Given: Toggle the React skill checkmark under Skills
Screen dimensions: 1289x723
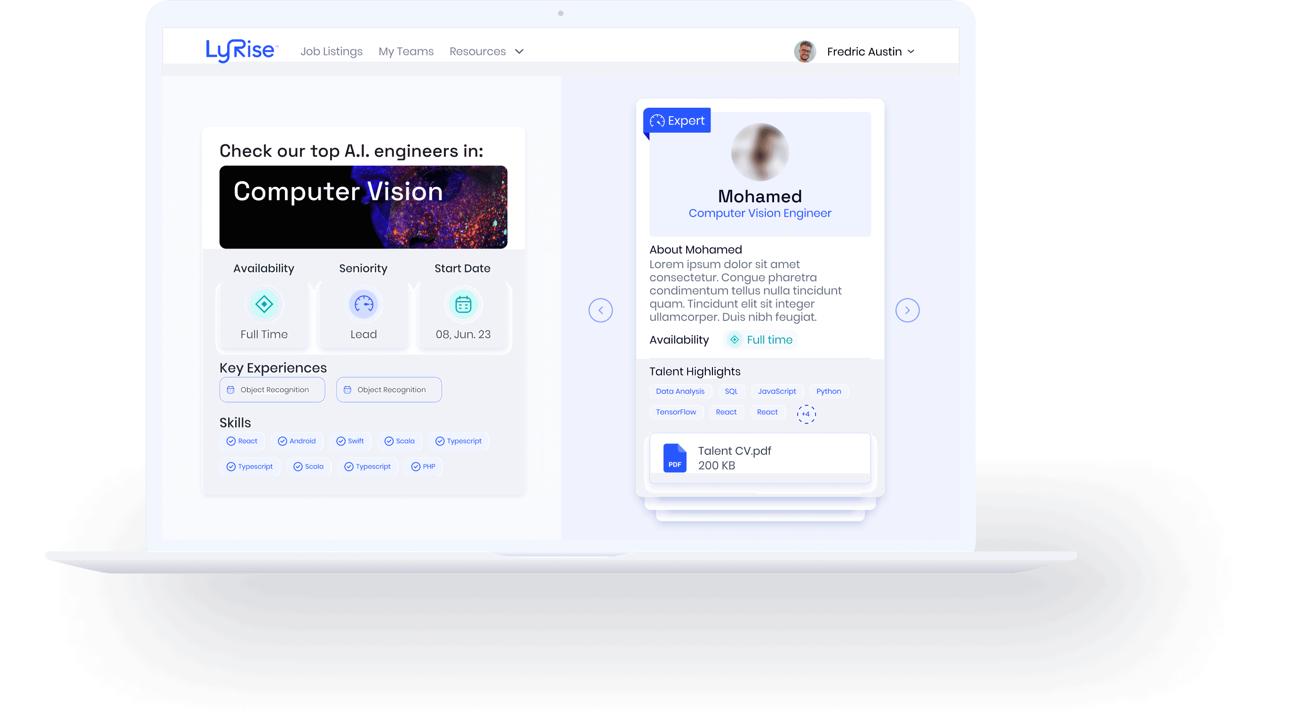Looking at the screenshot, I should click(231, 441).
